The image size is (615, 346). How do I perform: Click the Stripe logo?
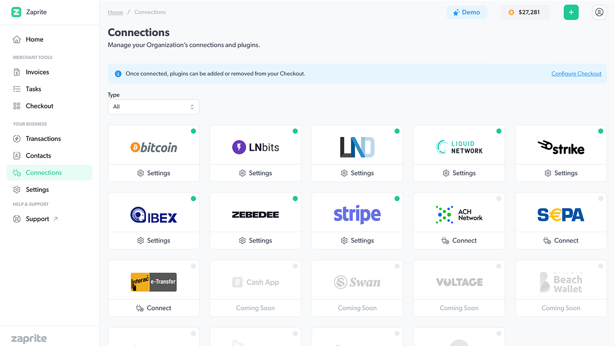point(357,215)
